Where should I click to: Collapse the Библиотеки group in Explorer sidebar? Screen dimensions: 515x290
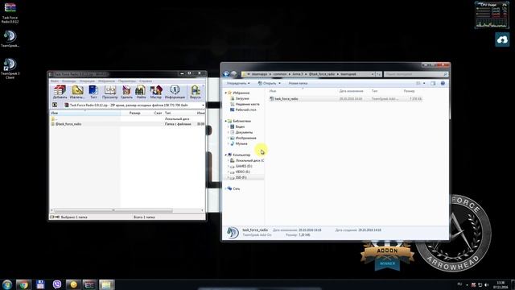[x=225, y=121]
